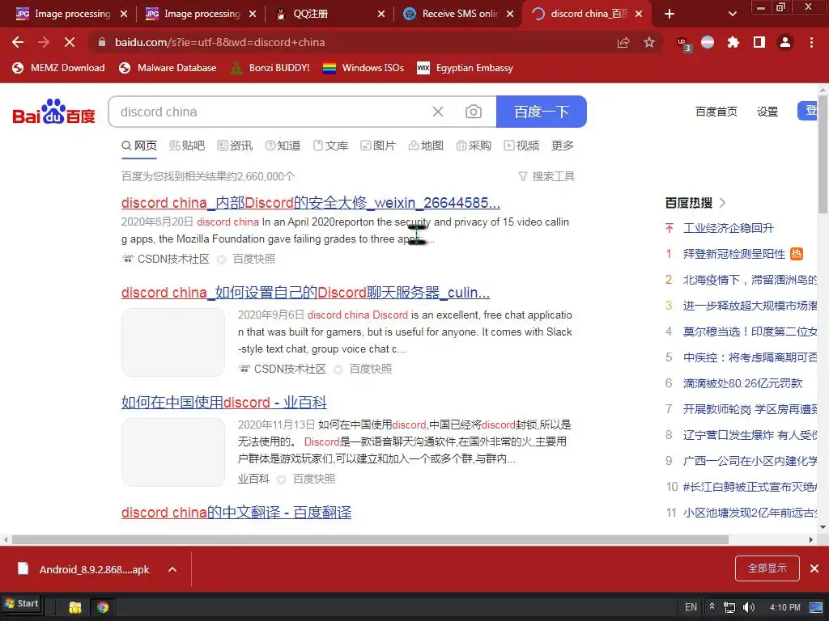Go back using the browser back arrow
The width and height of the screenshot is (829, 621).
[x=18, y=42]
